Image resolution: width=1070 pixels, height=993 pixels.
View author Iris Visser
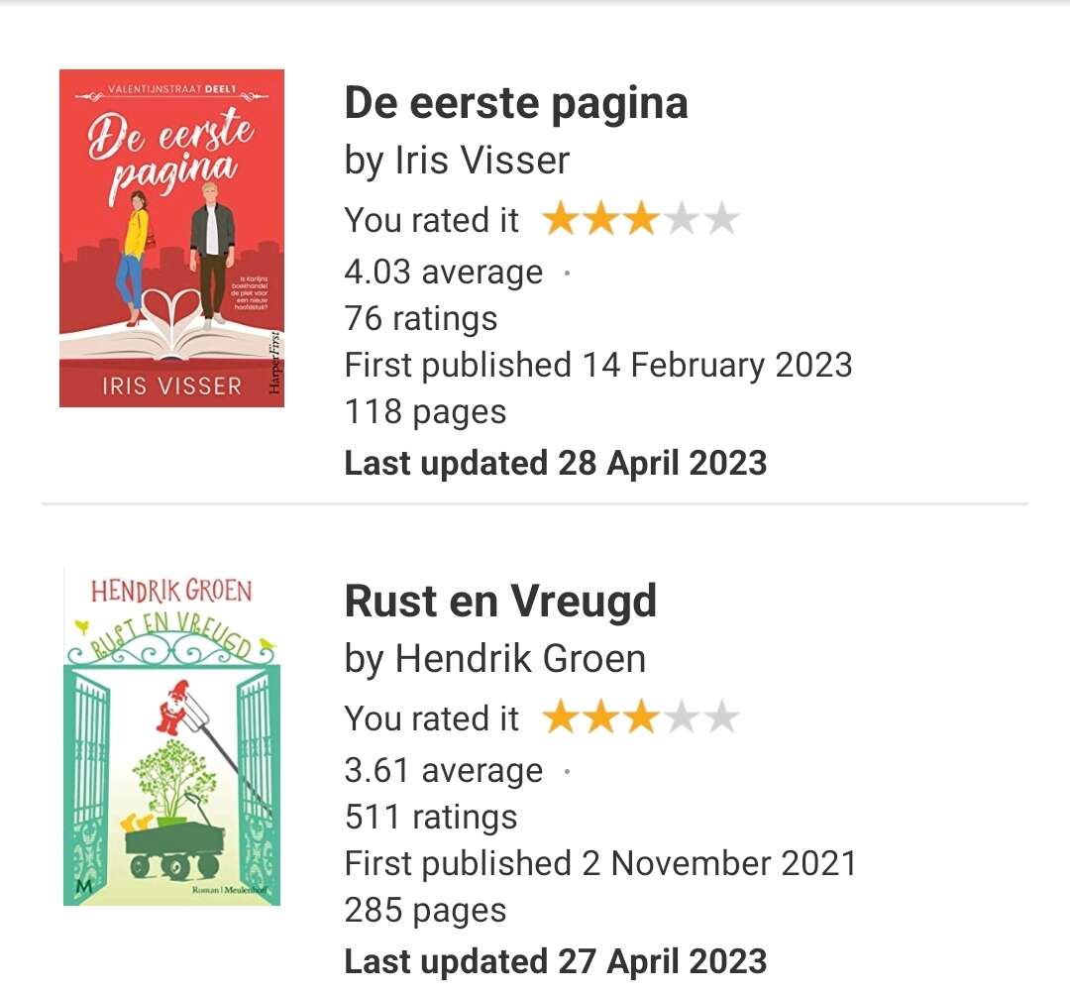482,161
